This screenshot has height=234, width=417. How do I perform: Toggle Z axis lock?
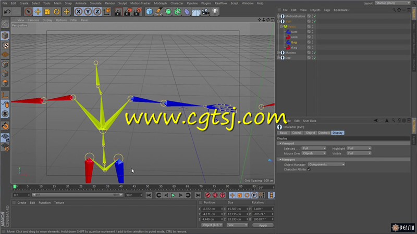[97, 11]
